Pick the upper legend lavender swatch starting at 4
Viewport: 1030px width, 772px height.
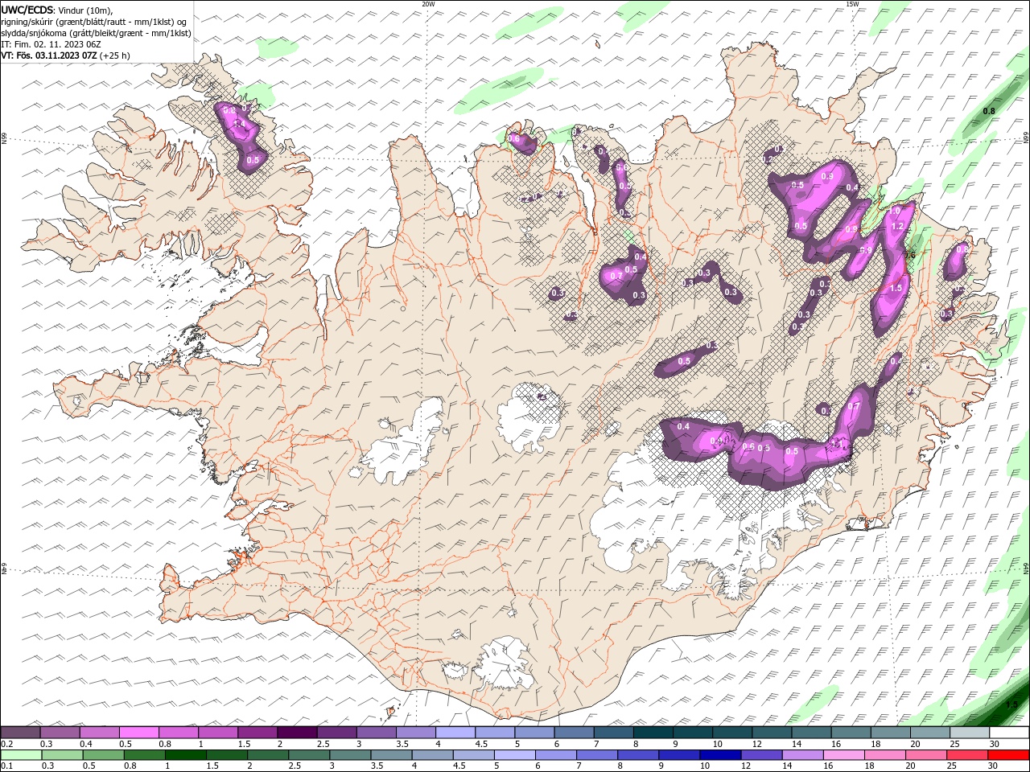coord(455,733)
